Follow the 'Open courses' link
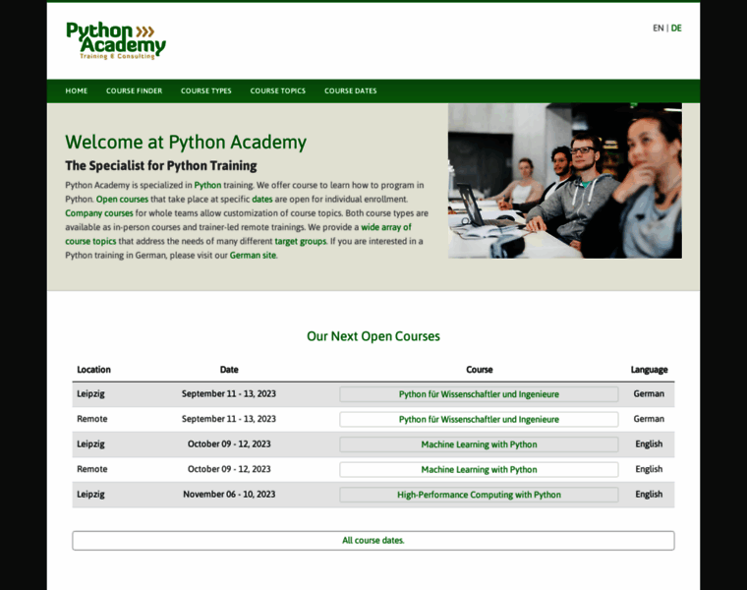 pyautogui.click(x=122, y=200)
